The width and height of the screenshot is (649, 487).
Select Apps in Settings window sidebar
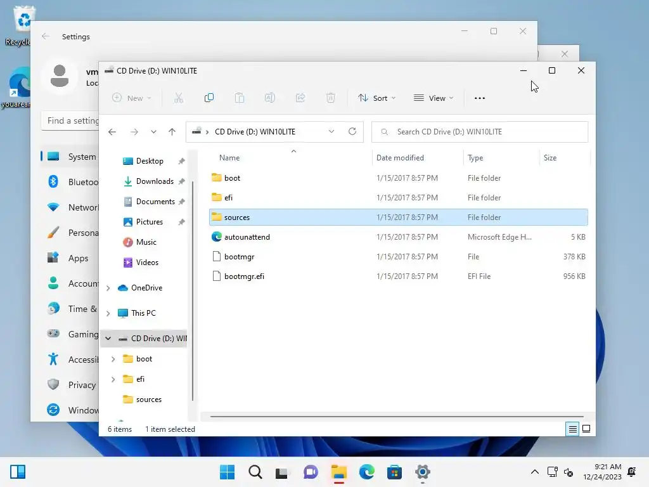(x=70, y=259)
